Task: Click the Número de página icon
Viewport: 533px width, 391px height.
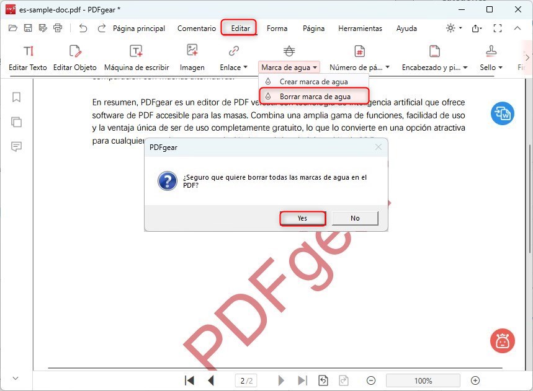Action: (360, 51)
